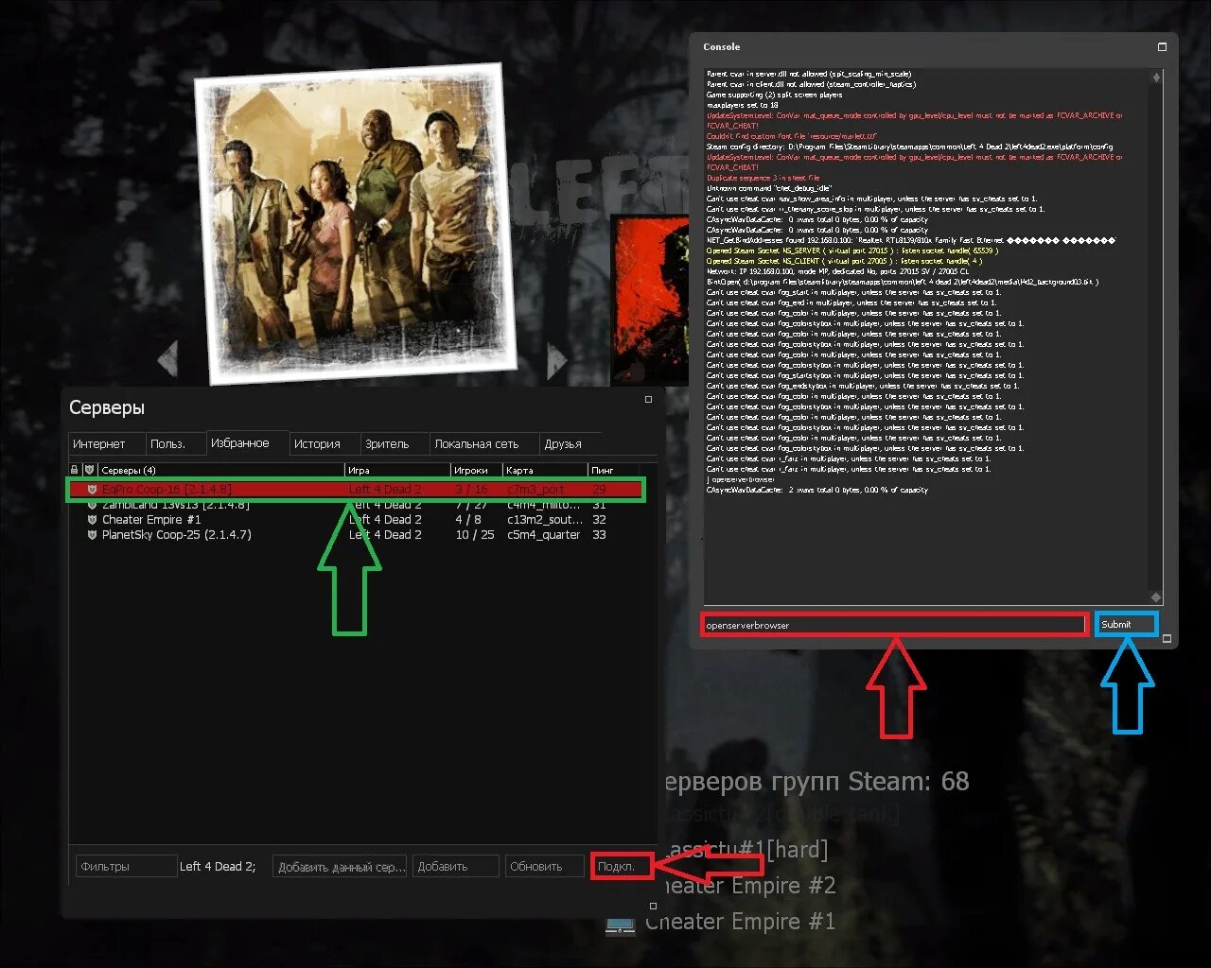1211x968 pixels.
Task: Close the Console window
Action: tap(1162, 46)
